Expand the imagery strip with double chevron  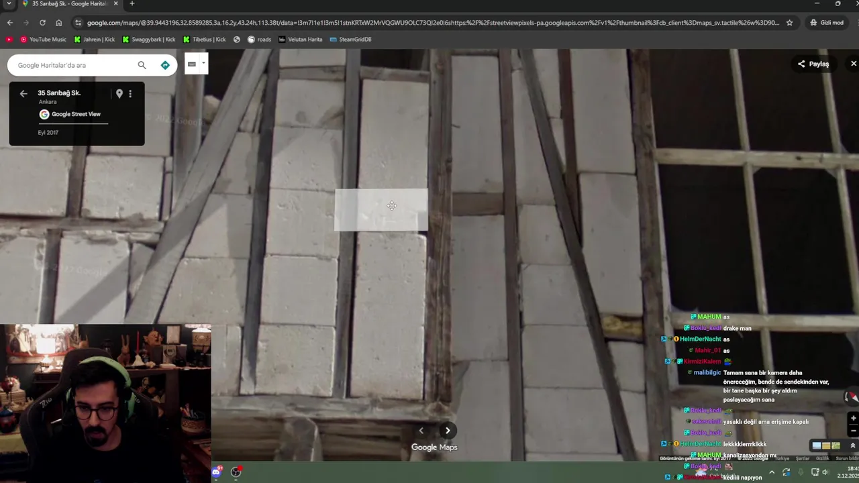coord(852,445)
